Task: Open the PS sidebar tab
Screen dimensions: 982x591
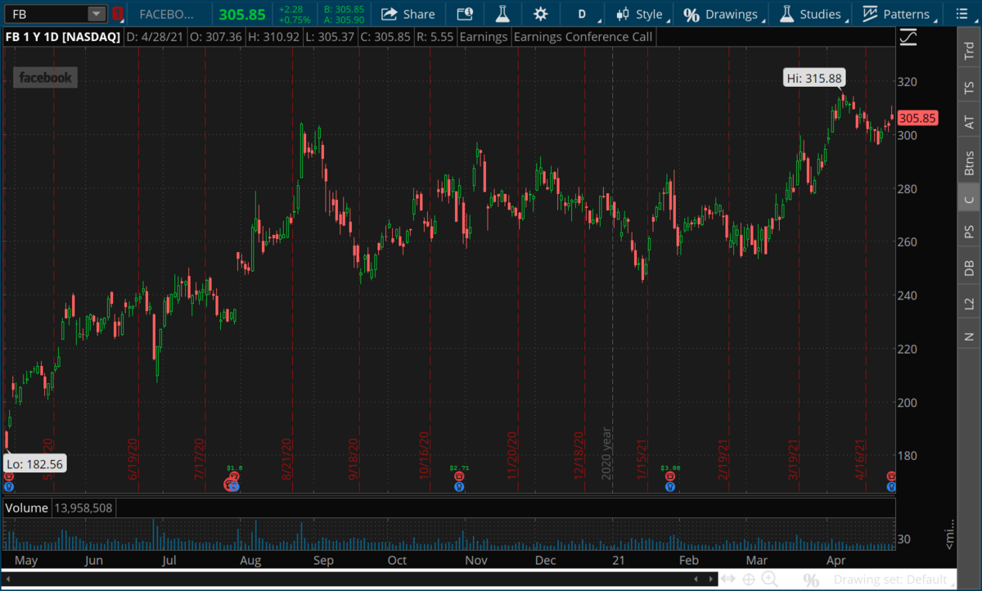Action: [969, 232]
